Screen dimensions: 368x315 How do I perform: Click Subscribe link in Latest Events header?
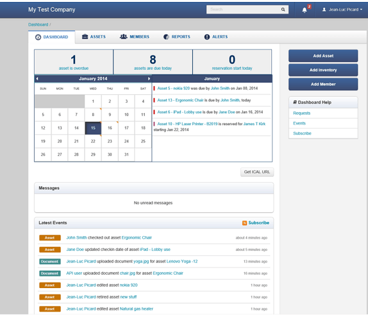[x=258, y=223]
